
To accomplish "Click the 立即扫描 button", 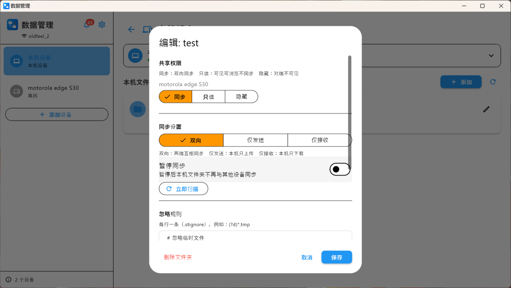I will (x=183, y=189).
